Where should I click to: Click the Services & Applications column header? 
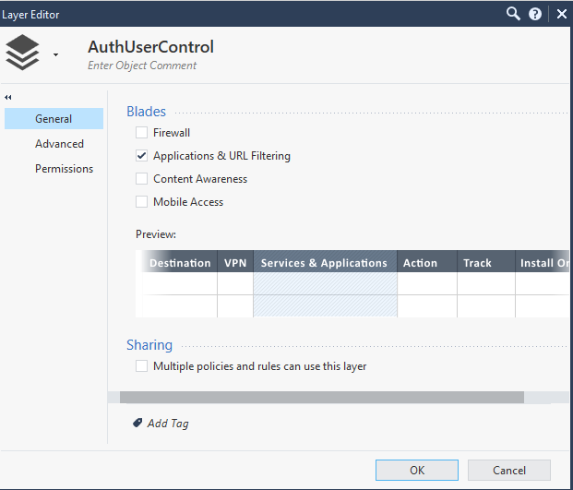click(324, 263)
